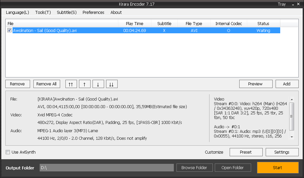Enable the Use AviSynth checkbox
This screenshot has height=178, width=304.
[8, 152]
